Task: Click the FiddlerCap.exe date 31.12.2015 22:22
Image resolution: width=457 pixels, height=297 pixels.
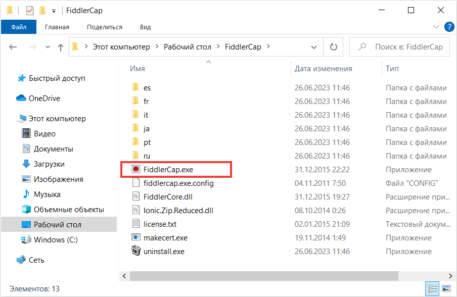Action: (x=322, y=170)
